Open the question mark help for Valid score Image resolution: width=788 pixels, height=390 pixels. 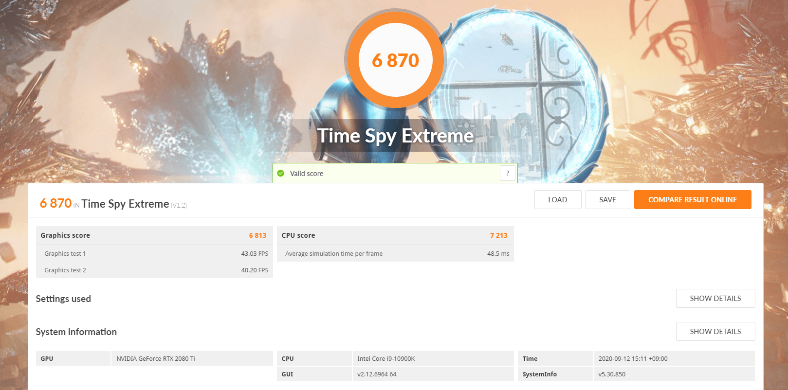click(x=508, y=173)
